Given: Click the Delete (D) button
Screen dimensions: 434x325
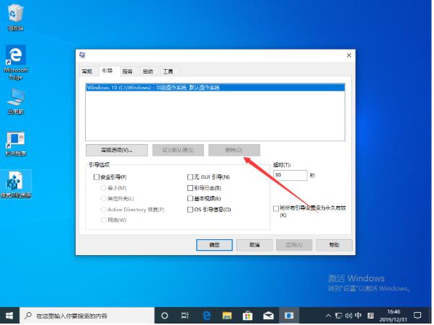Looking at the screenshot, I should click(x=234, y=150).
